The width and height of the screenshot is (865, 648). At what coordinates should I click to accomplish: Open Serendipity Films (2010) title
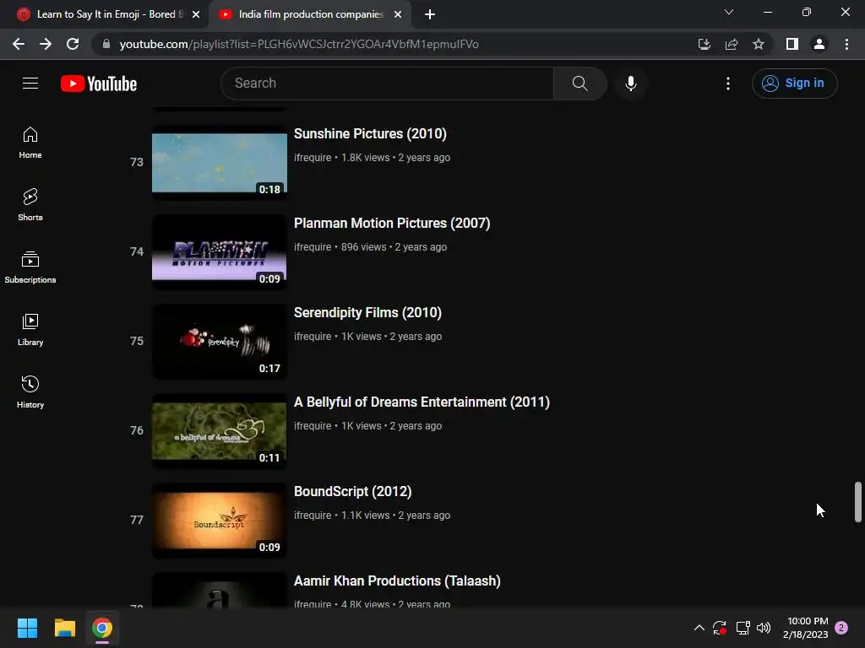click(368, 313)
